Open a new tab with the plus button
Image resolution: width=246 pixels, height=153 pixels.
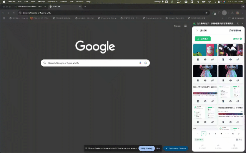click(85, 7)
